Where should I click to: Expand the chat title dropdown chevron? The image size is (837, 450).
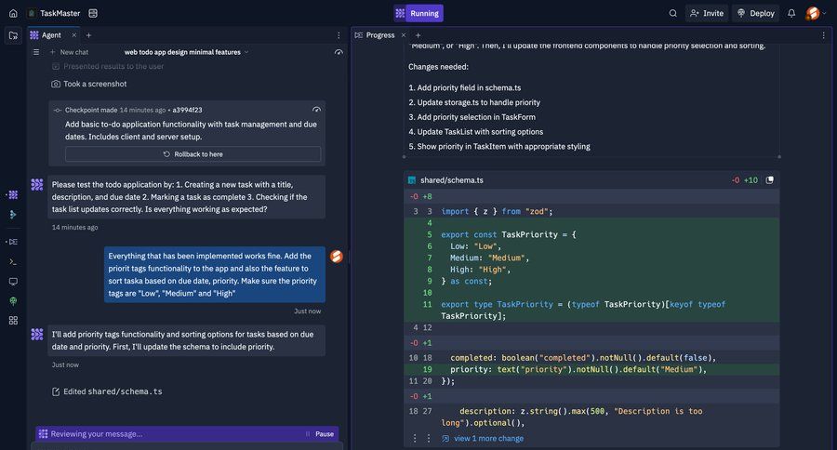(x=246, y=52)
